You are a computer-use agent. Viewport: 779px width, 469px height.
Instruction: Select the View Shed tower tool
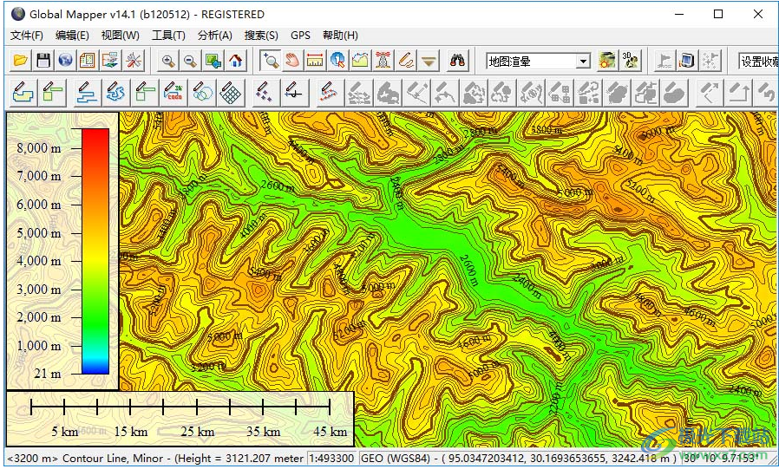click(x=383, y=61)
